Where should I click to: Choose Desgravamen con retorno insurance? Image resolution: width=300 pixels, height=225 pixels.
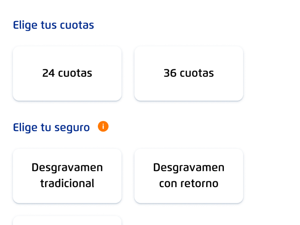click(189, 175)
